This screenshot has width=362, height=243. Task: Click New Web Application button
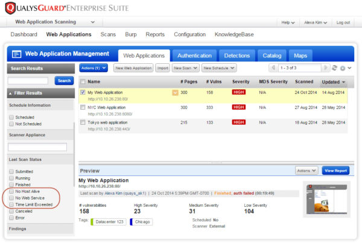point(133,68)
